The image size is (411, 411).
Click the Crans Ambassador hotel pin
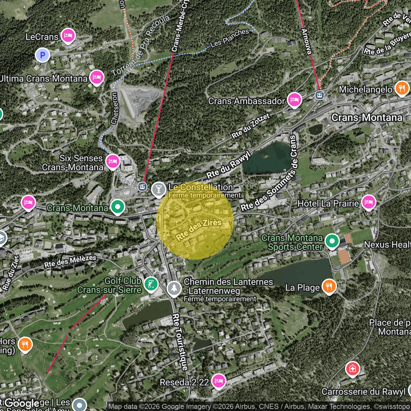click(x=295, y=100)
